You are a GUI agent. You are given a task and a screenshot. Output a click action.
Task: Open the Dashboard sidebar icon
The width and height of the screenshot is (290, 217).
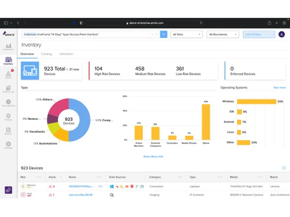tap(8, 47)
